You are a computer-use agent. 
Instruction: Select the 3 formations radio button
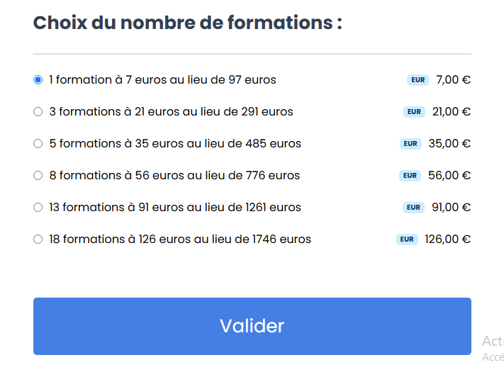coord(38,112)
